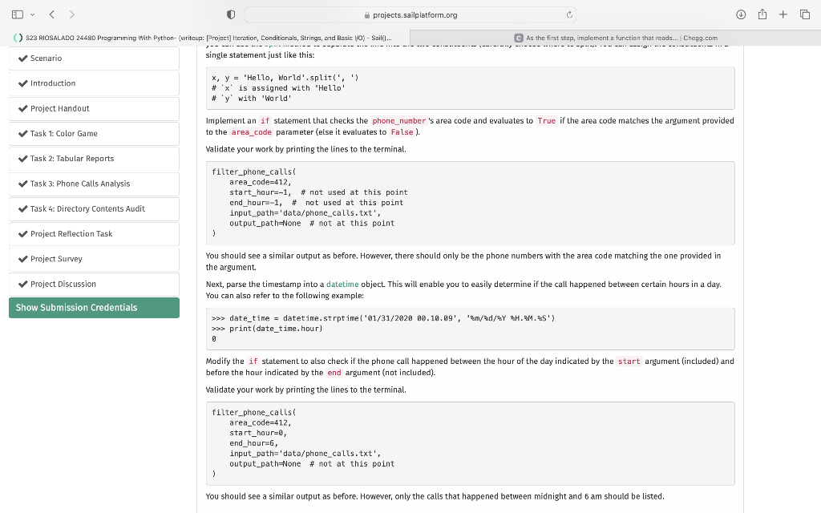Open Project Discussion in the sidebar
The height and width of the screenshot is (513, 821).
(95, 285)
